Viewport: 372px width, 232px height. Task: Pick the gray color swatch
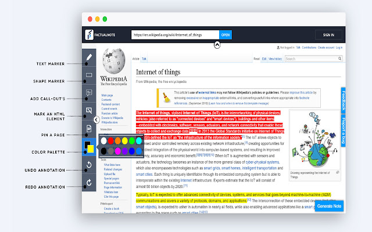tap(111, 151)
